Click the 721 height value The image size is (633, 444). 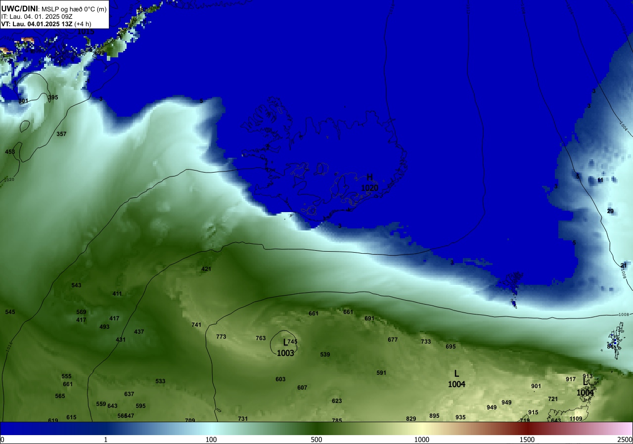[553, 399]
